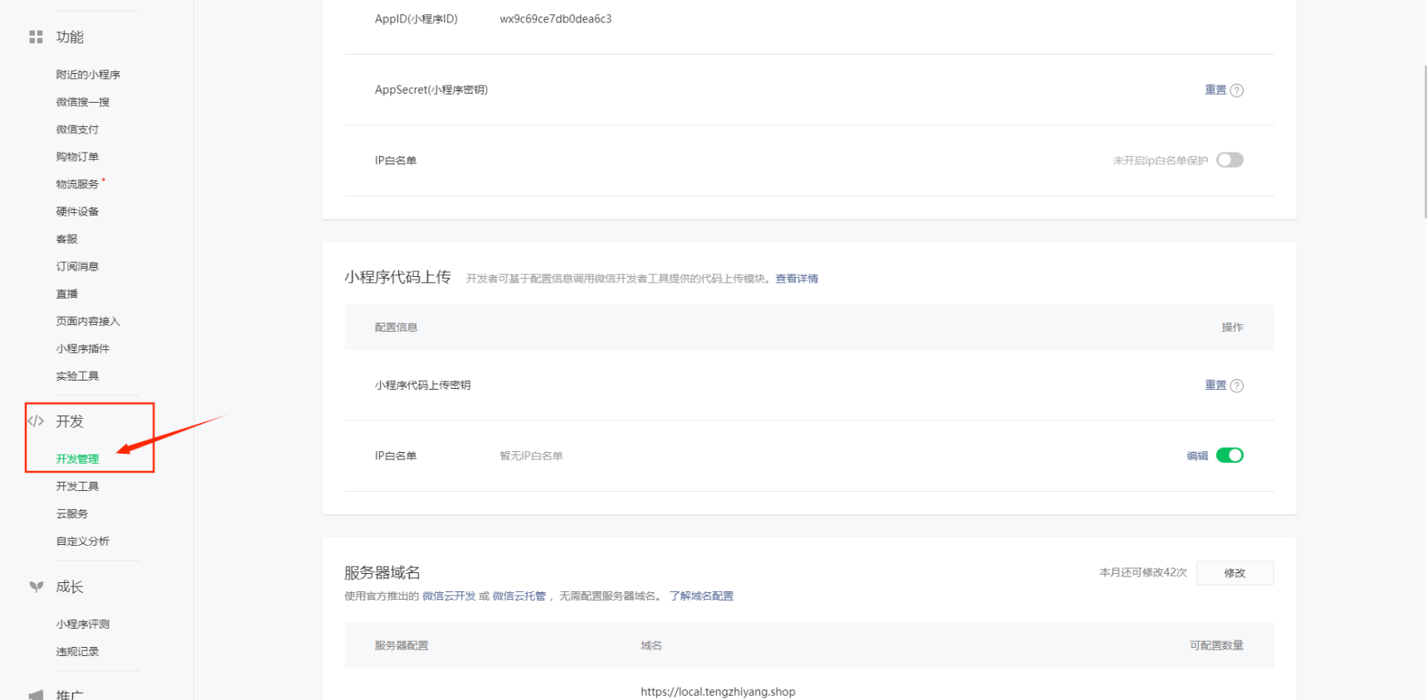Click 暂无IP白名单 text
Image resolution: width=1427 pixels, height=700 pixels.
click(531, 455)
